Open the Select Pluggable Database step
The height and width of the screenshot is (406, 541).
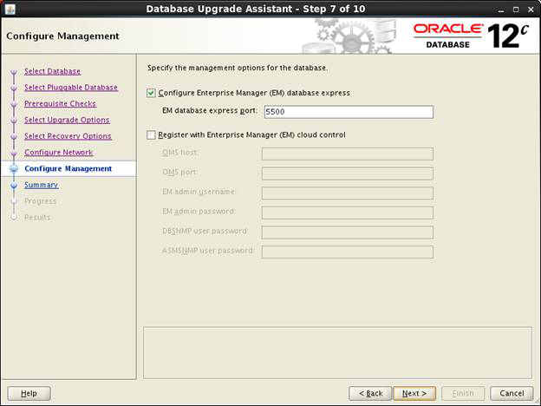70,88
